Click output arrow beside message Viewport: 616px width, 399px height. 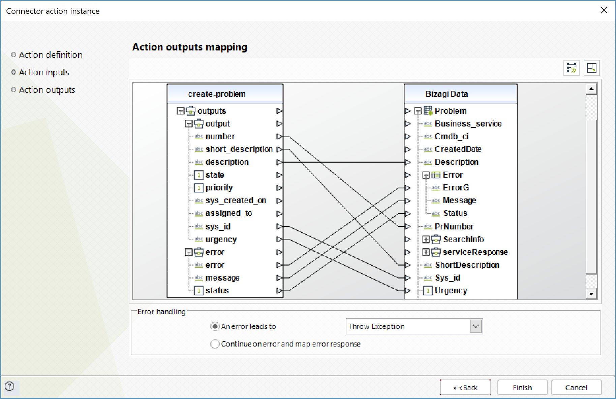279,278
